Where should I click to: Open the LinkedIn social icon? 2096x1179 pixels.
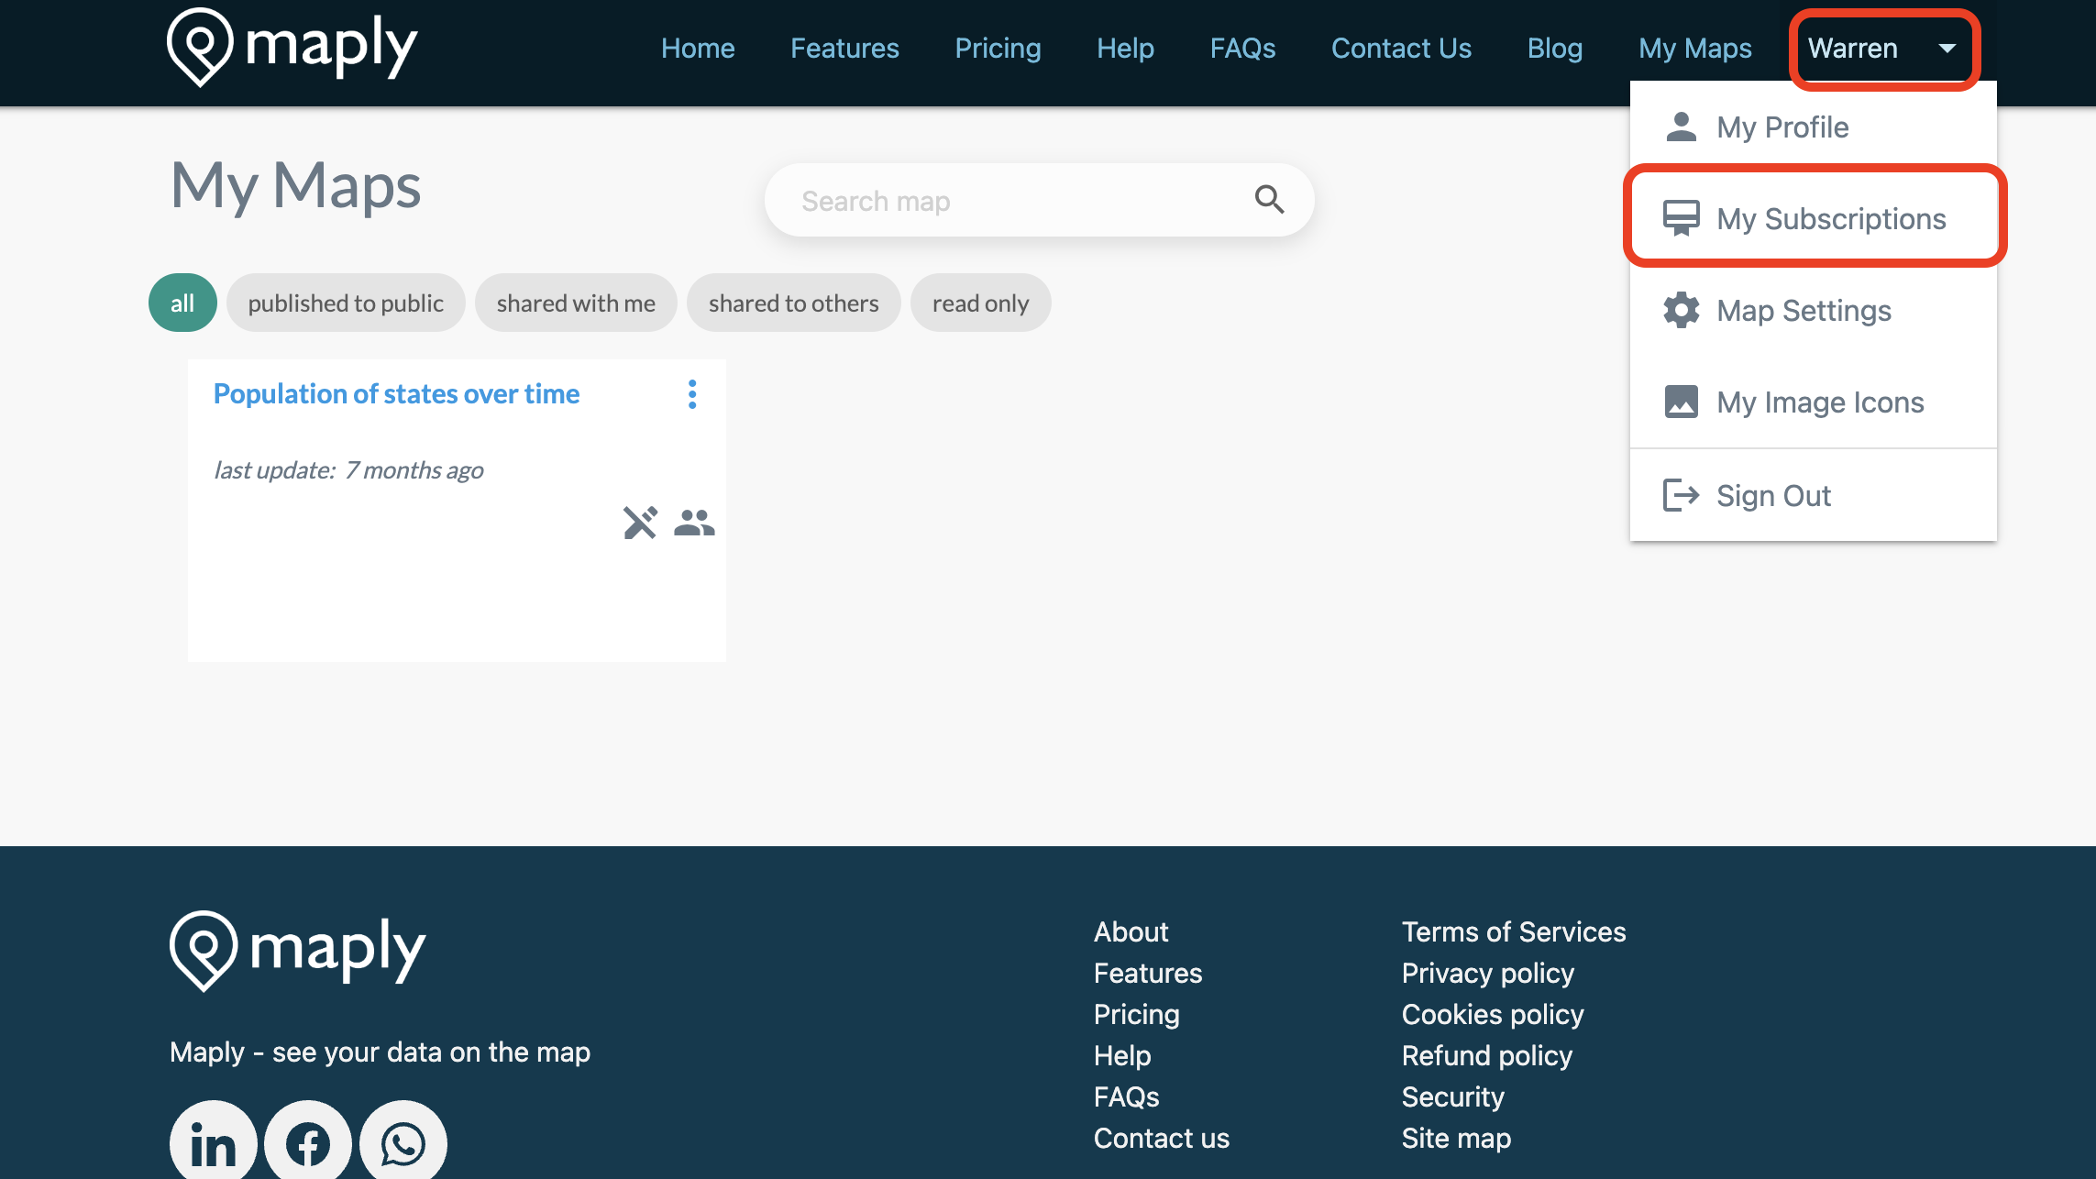213,1142
